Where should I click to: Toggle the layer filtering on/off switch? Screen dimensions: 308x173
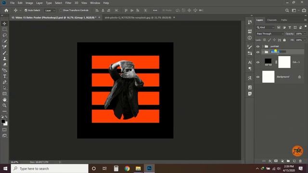coord(306,26)
